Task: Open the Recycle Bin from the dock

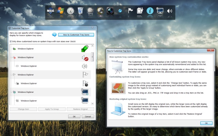Action: (80, 11)
